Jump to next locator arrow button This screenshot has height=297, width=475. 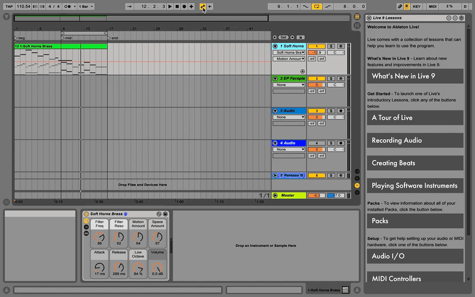[x=292, y=37]
